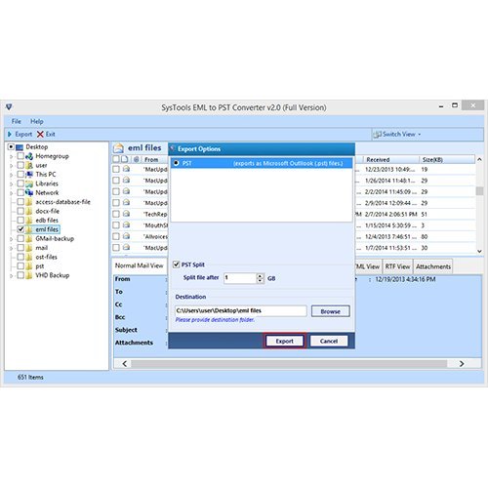Screen dimensions: 488x488
Task: Click the Libraries icon in tree
Action: click(29, 183)
